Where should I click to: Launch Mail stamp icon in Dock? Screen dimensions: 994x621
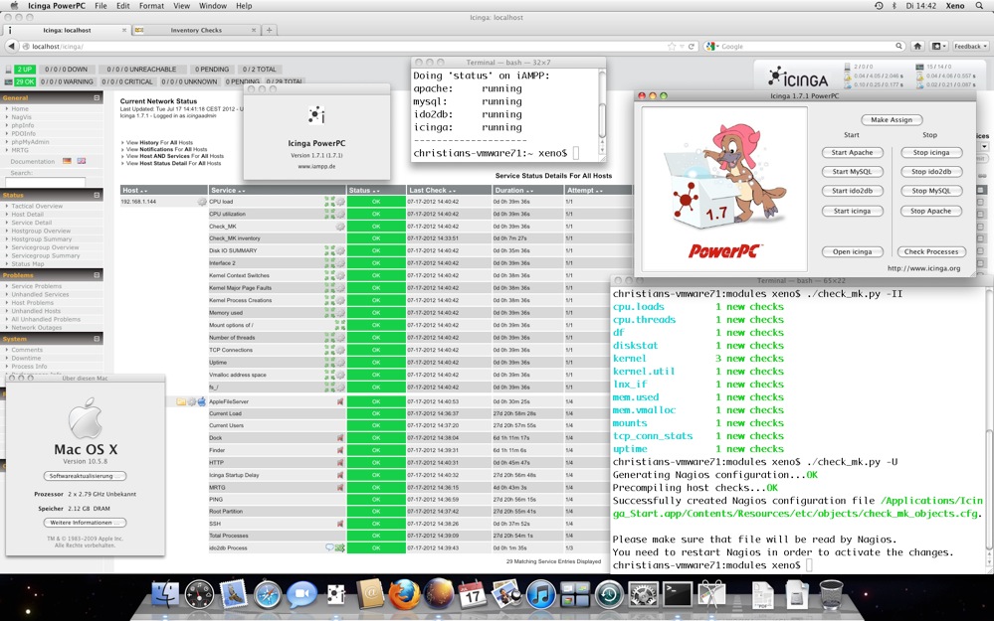point(233,595)
